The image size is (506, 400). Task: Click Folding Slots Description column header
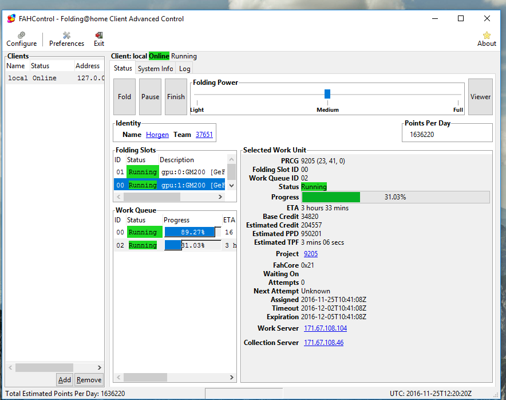(192, 160)
